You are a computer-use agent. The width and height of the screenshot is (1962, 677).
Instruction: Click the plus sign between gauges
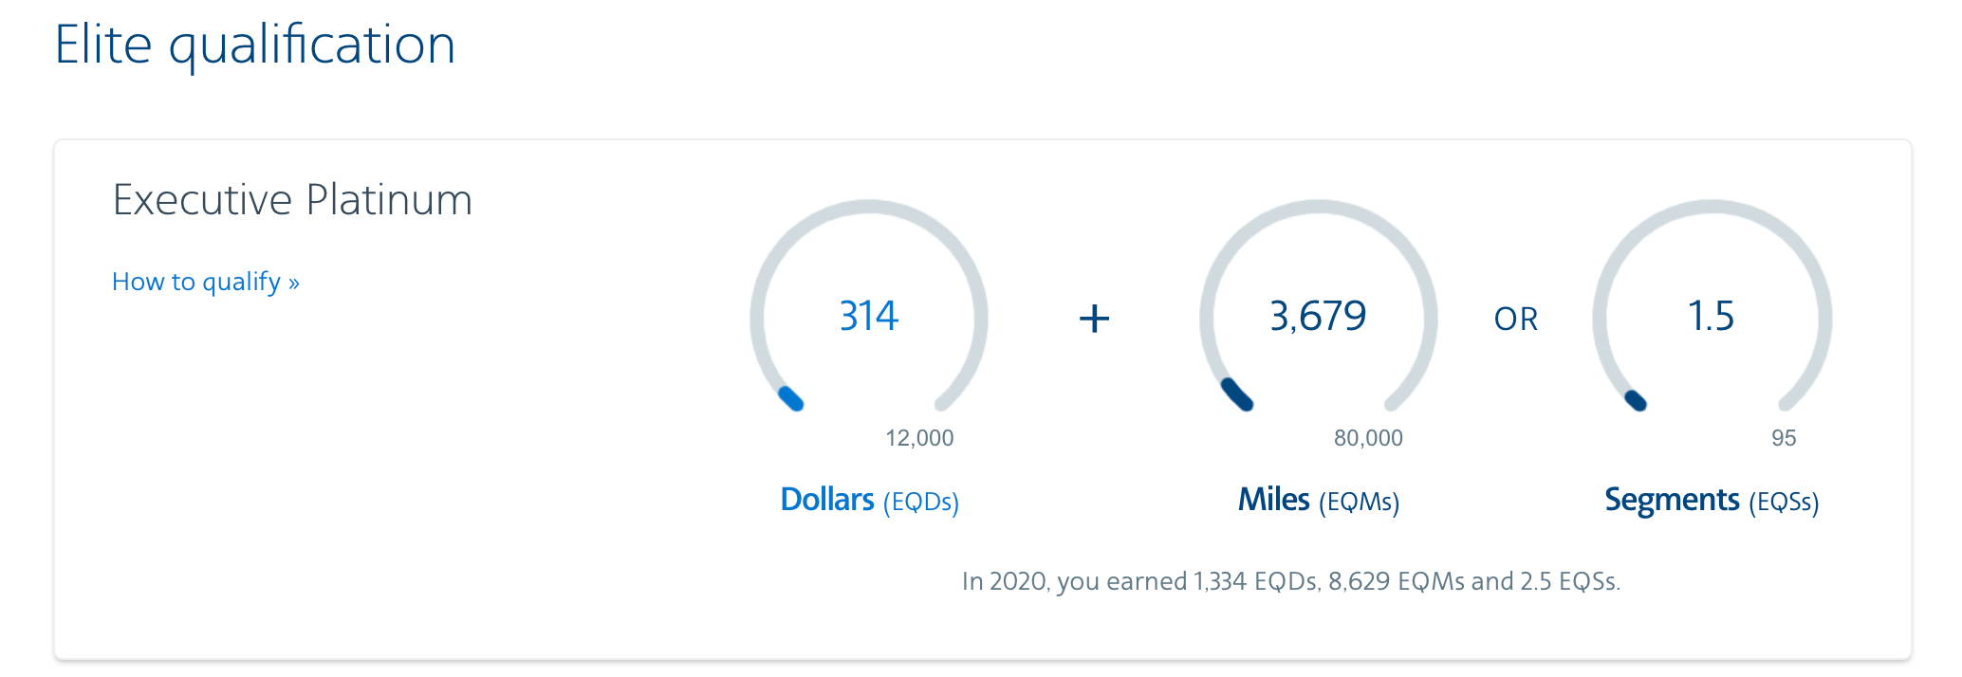tap(1094, 319)
